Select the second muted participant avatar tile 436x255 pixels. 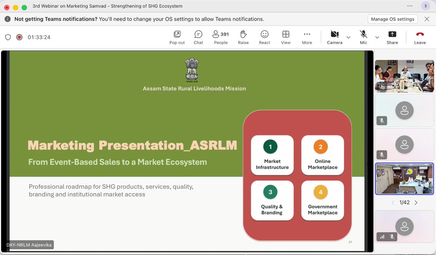tap(404, 144)
